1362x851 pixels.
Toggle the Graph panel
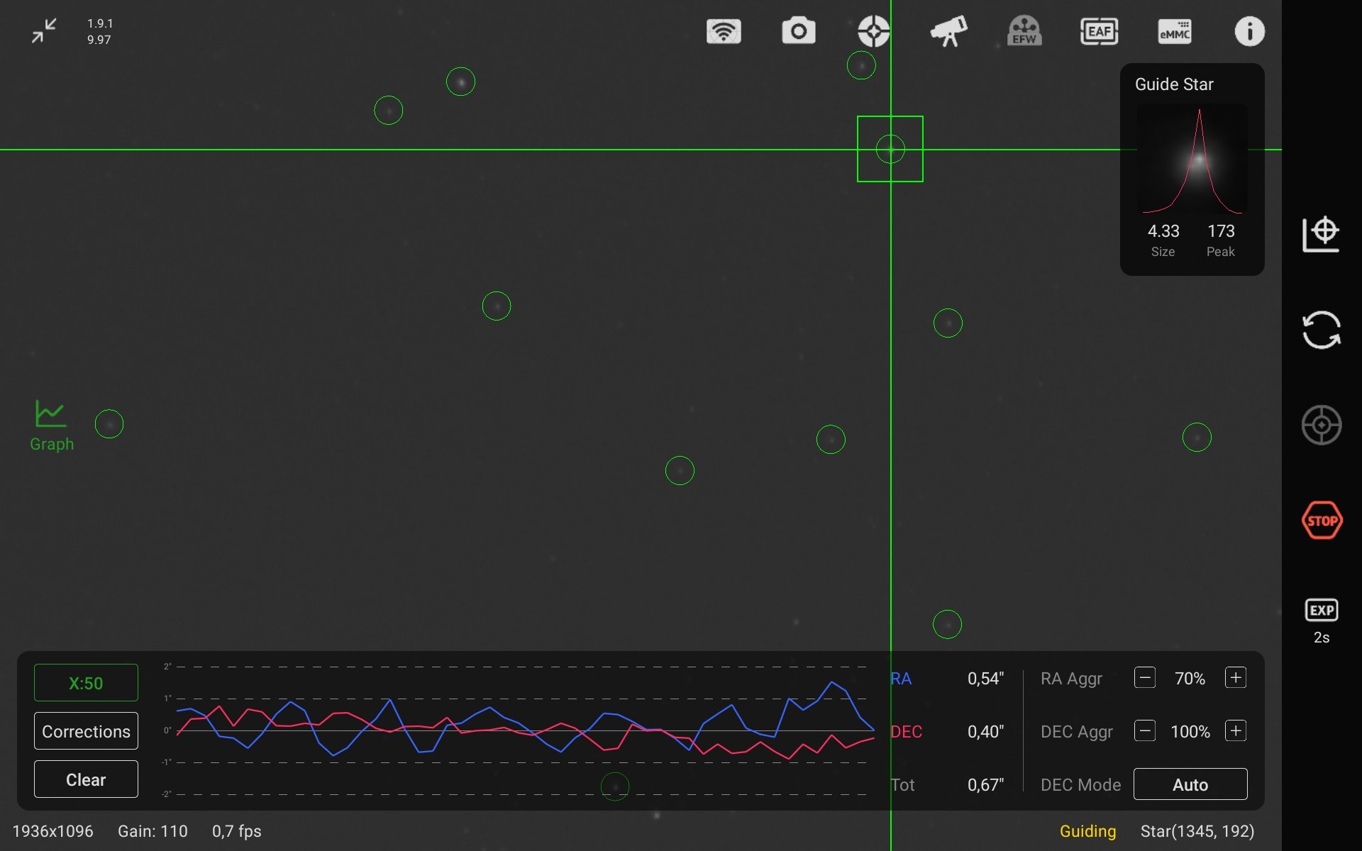click(51, 425)
